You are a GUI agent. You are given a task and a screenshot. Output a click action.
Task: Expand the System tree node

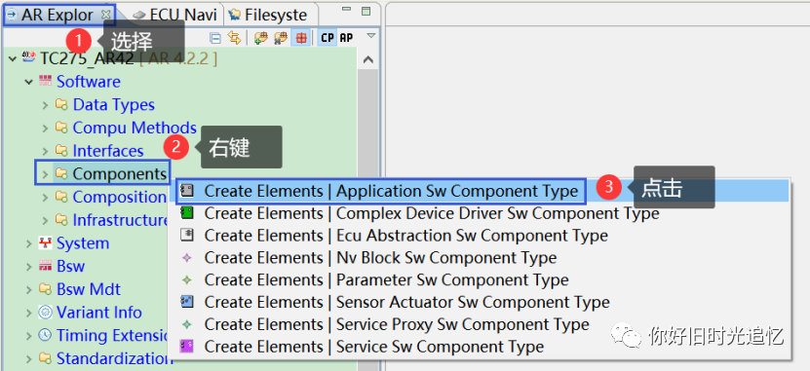tap(29, 243)
